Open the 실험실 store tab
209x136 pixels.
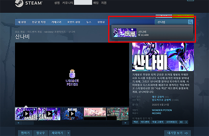pyautogui.click(x=101, y=22)
